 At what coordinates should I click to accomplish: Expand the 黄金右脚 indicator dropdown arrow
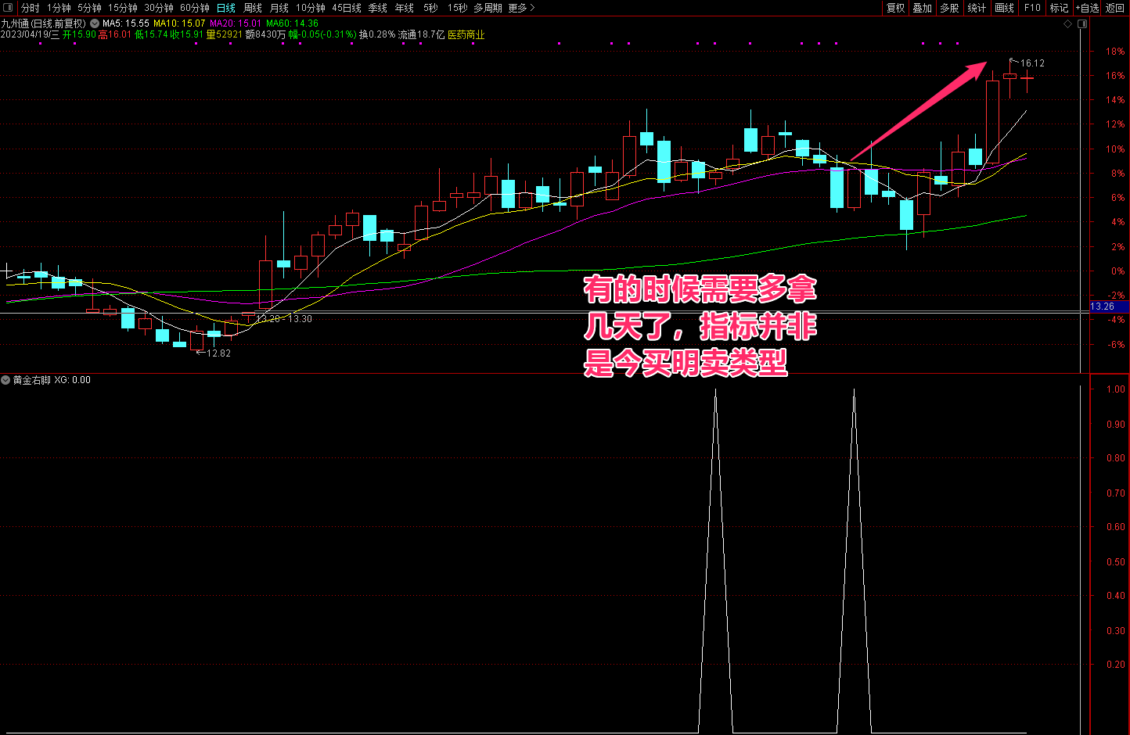click(x=6, y=380)
